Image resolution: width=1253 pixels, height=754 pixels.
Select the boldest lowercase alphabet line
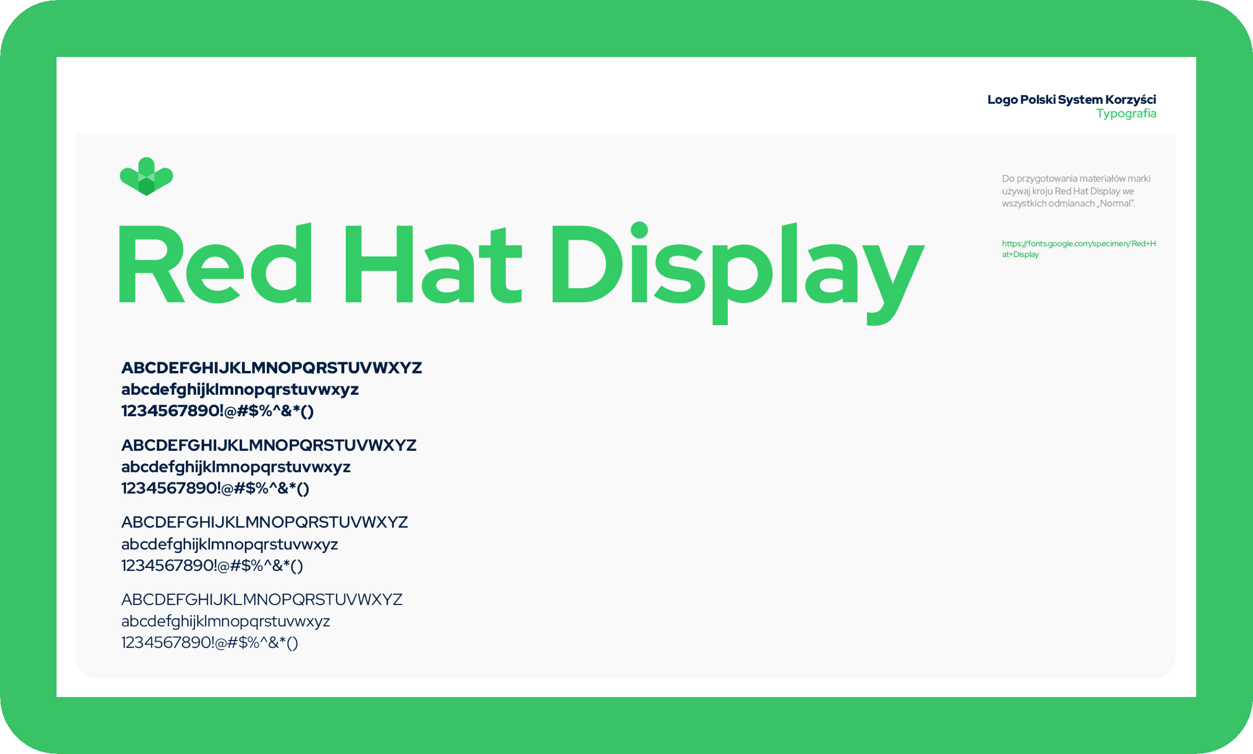click(240, 390)
